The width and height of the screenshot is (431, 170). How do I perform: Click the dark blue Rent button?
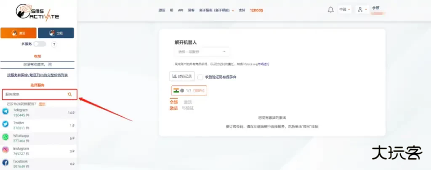click(x=56, y=33)
